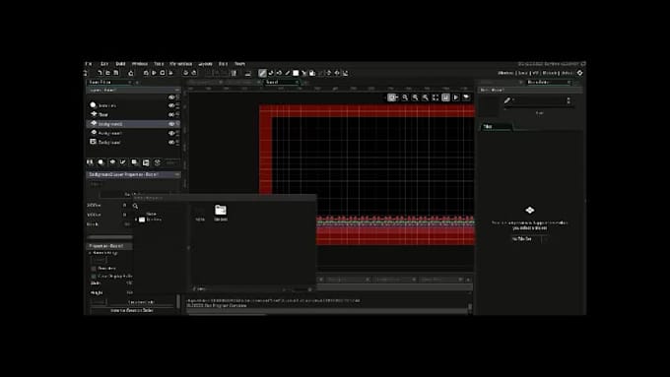Click the create instance layer circle icon
The image size is (670, 377).
coord(101,162)
